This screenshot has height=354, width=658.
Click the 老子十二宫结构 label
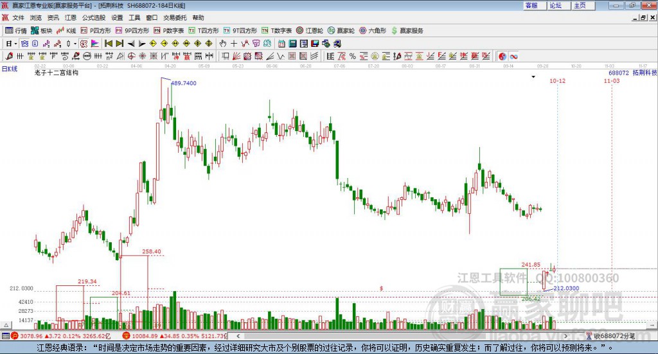coord(57,73)
